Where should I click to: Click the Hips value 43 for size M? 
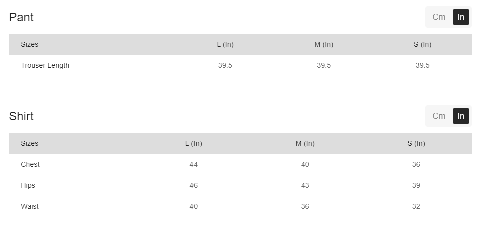click(x=305, y=185)
